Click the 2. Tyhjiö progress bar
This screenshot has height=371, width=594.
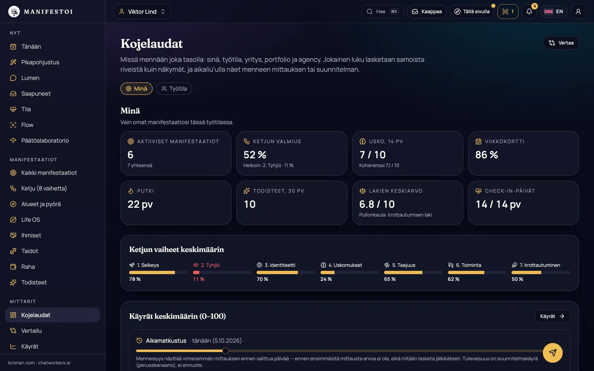pyautogui.click(x=222, y=272)
